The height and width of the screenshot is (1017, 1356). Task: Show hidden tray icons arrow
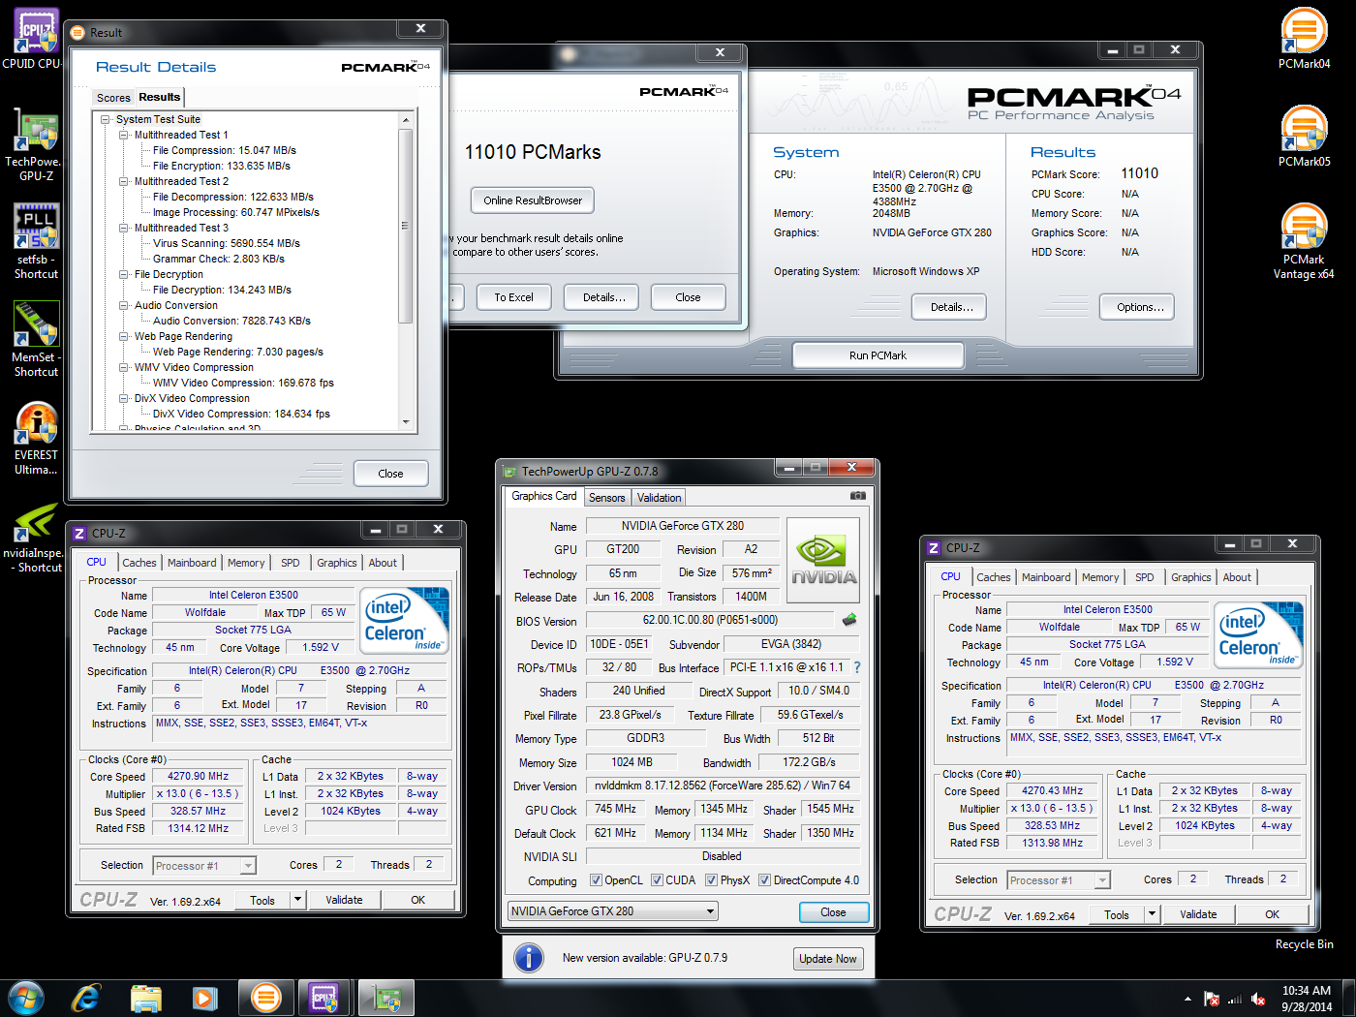[x=1187, y=999]
